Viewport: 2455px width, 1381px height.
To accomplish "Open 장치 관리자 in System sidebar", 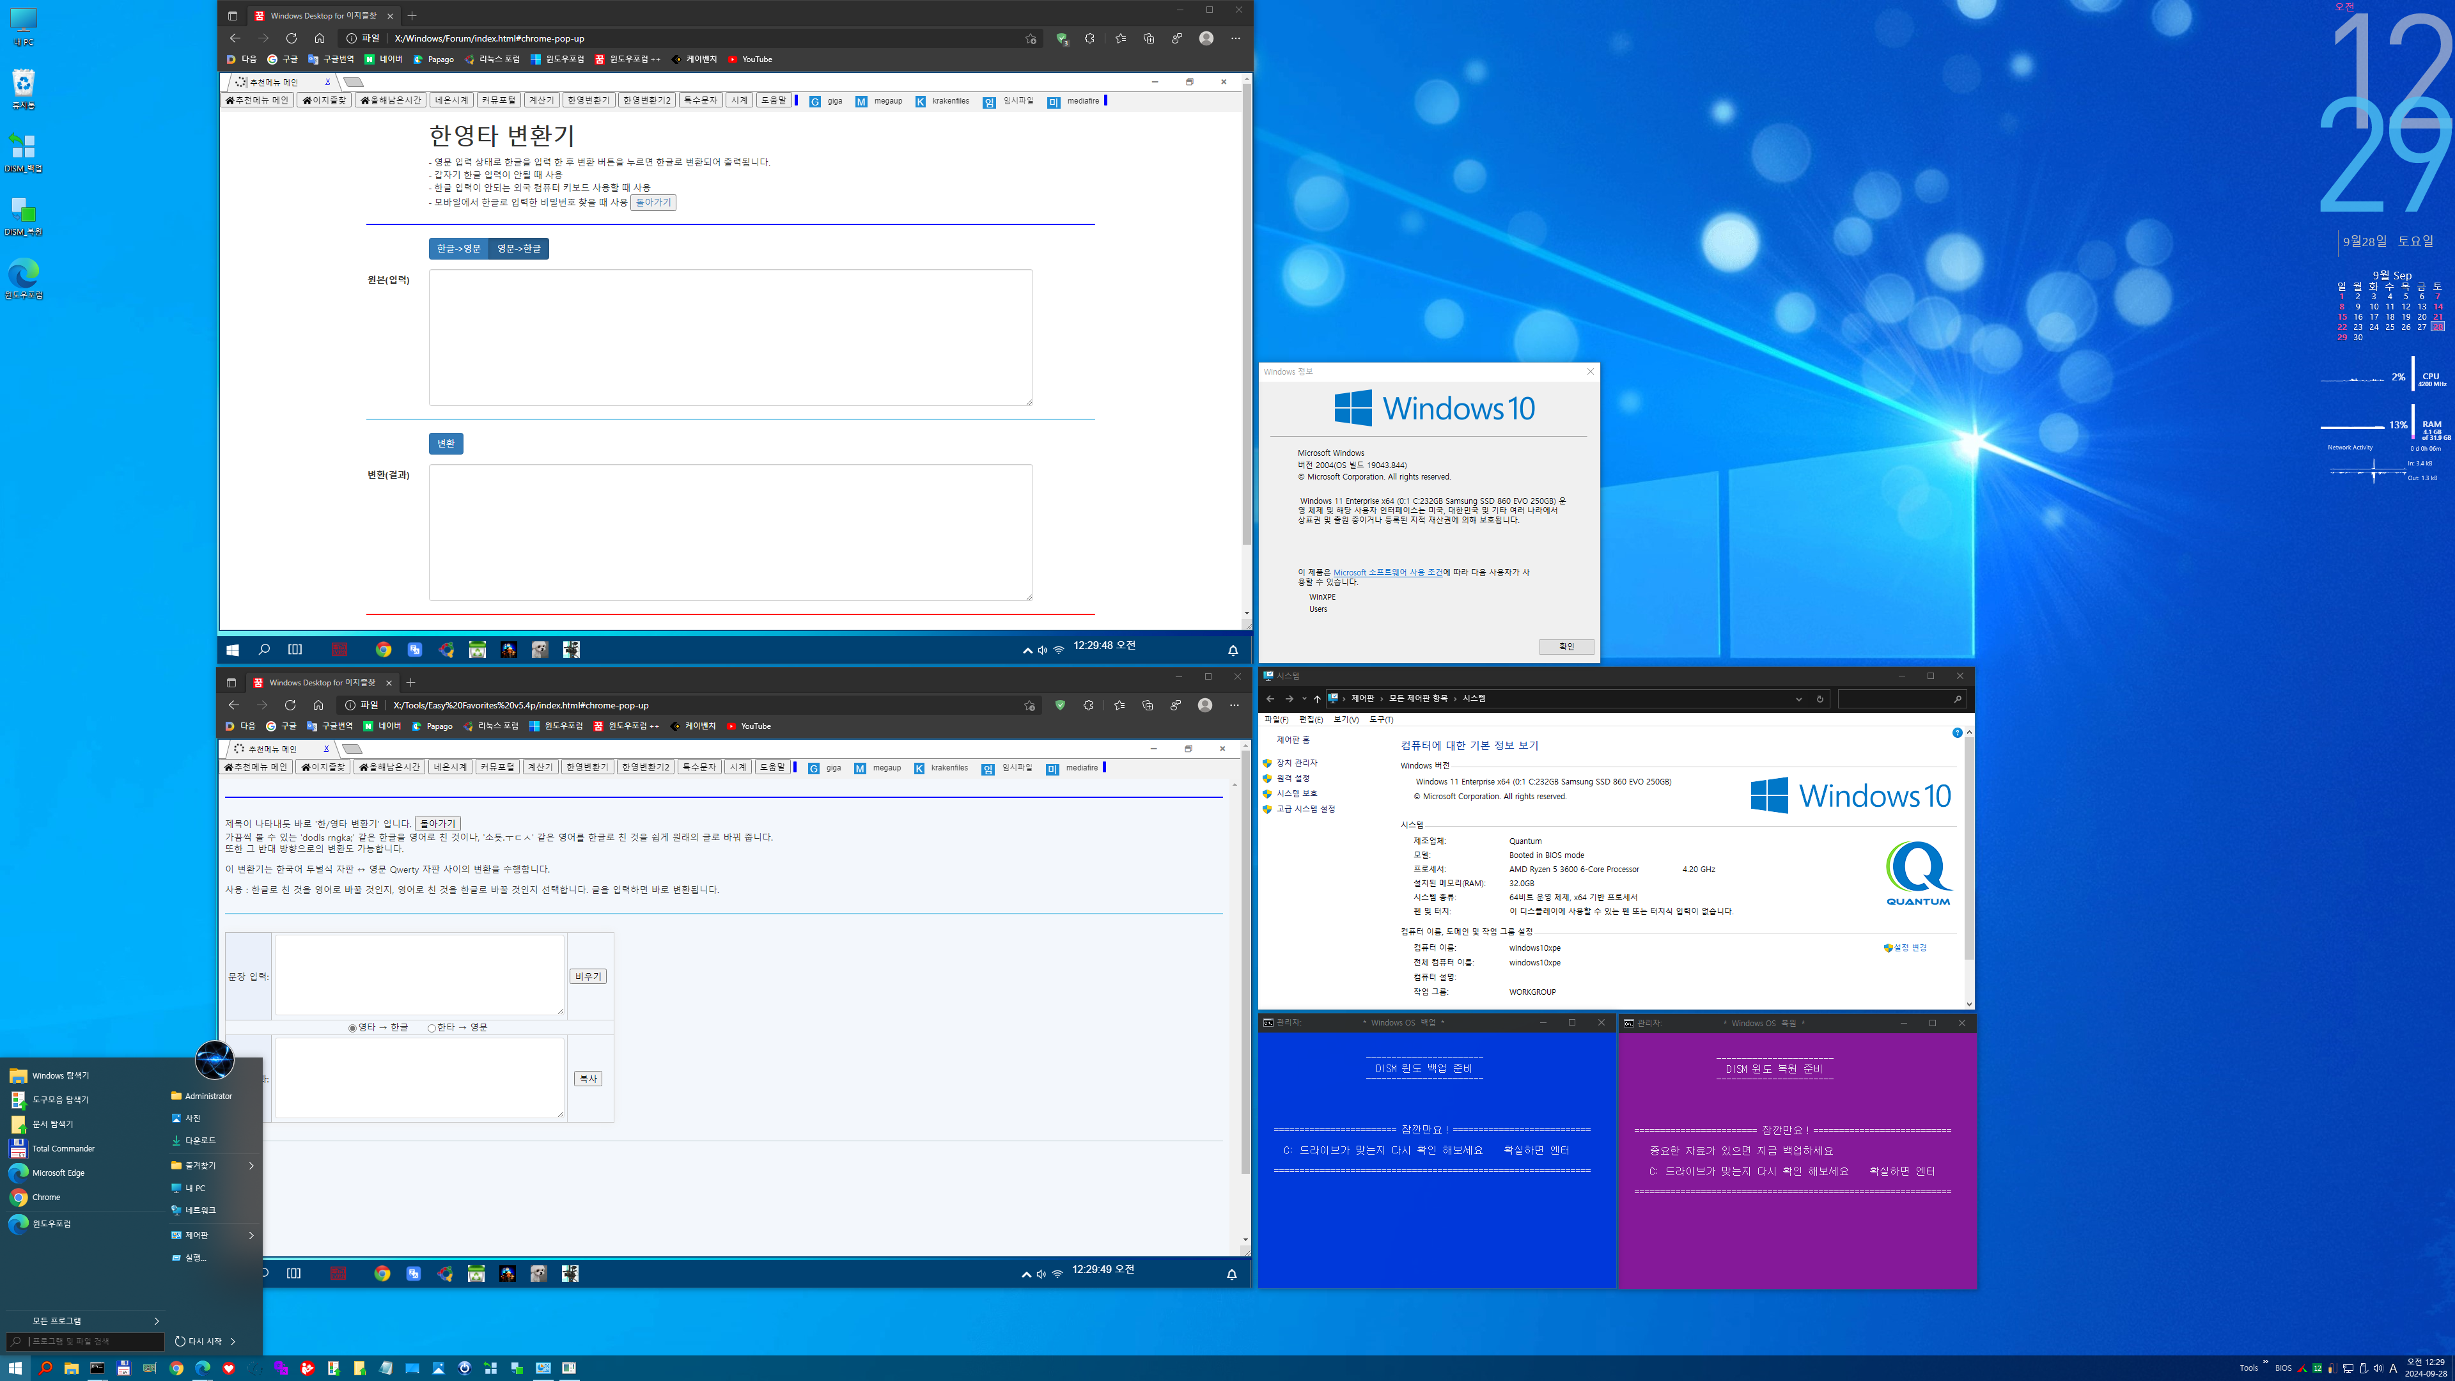I will tap(1296, 763).
